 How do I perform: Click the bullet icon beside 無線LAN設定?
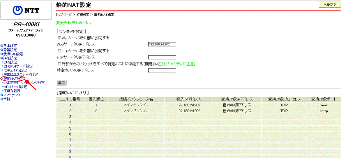(x=2, y=54)
